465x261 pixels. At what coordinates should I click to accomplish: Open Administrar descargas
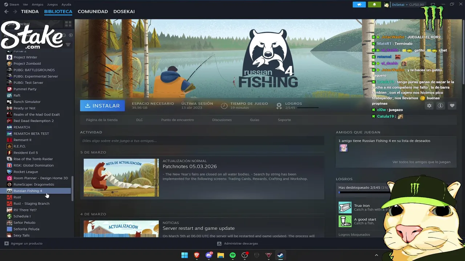pyautogui.click(x=238, y=244)
